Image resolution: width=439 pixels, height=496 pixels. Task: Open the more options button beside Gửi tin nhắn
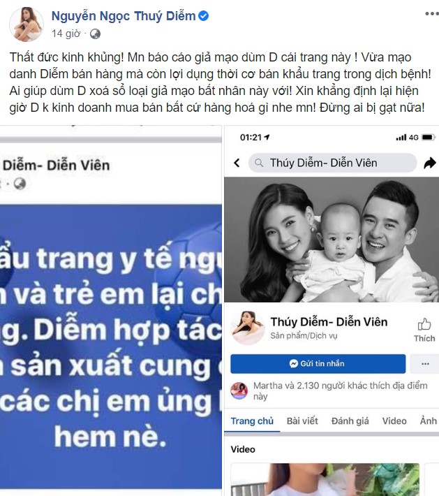(425, 364)
